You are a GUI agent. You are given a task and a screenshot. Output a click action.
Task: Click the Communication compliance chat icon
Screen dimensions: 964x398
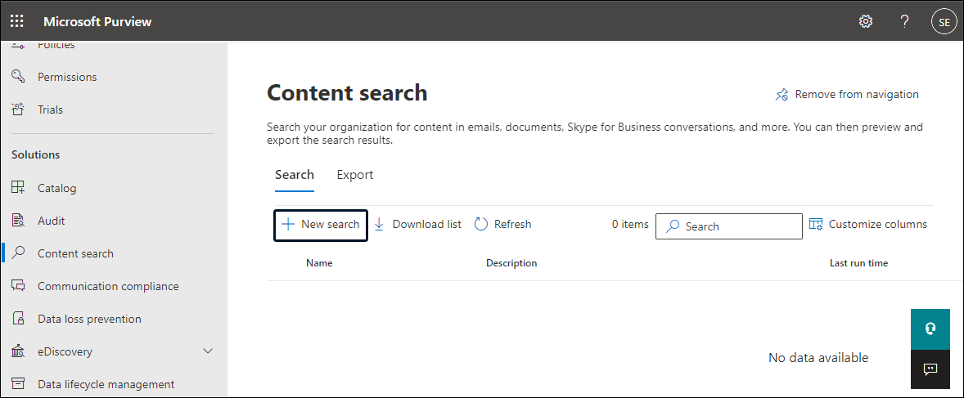pyautogui.click(x=19, y=286)
